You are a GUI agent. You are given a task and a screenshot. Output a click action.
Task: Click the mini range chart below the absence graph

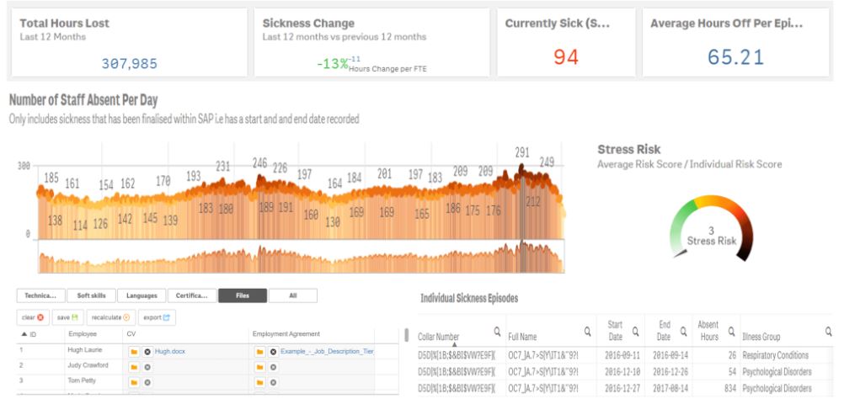[x=301, y=257]
